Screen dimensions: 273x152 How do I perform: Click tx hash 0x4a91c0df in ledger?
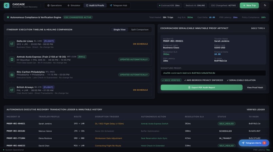[255, 131]
